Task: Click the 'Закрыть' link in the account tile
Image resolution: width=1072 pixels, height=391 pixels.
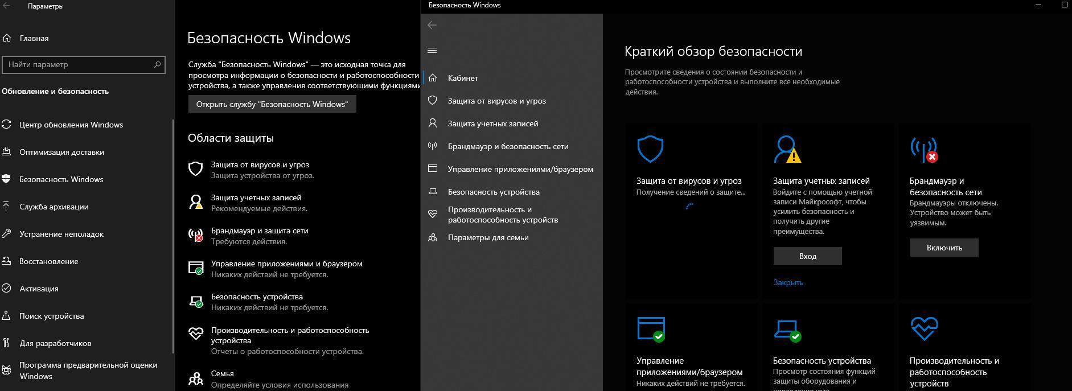Action: pos(788,282)
